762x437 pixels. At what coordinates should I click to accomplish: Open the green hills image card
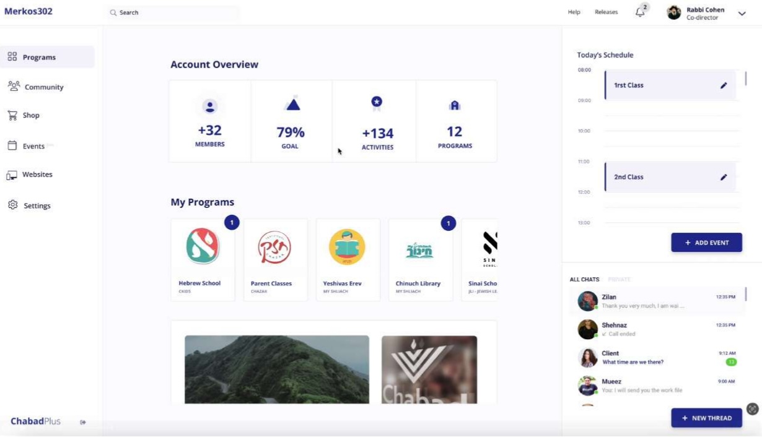[277, 370]
